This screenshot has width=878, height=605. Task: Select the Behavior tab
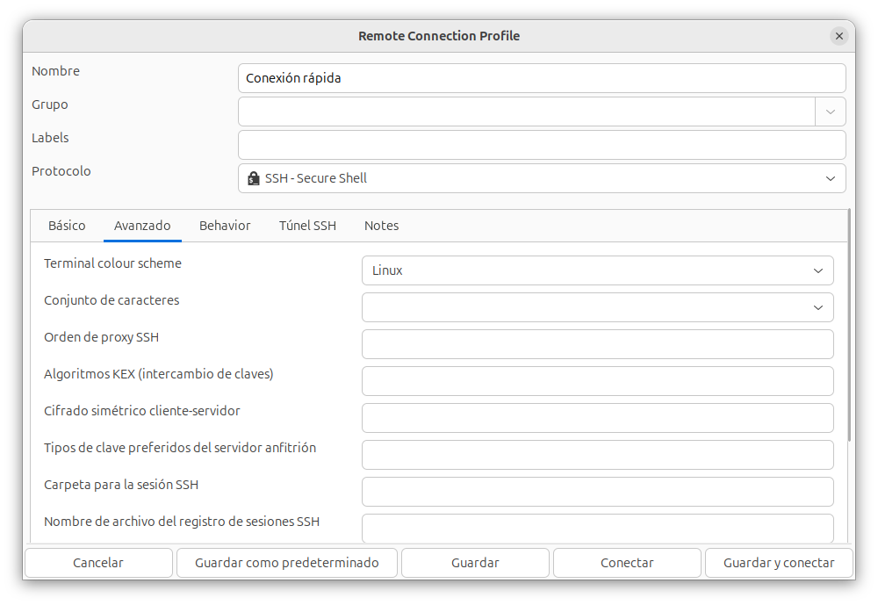pos(225,226)
